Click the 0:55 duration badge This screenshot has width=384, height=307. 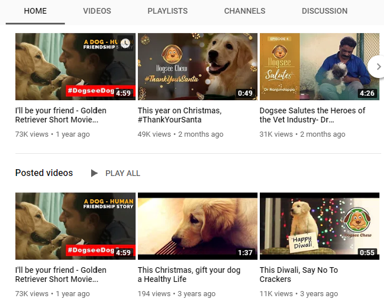tap(367, 253)
